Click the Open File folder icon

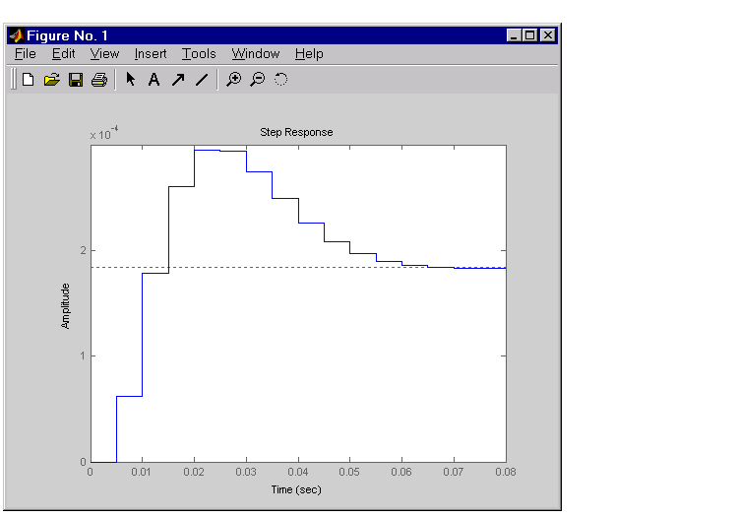click(52, 79)
